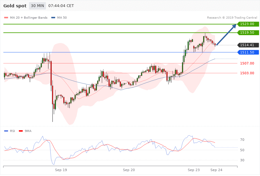The height and width of the screenshot is (176, 260).
Task: Click the MA 20 + Bollinger Bands legend swatch
Action: pos(6,17)
